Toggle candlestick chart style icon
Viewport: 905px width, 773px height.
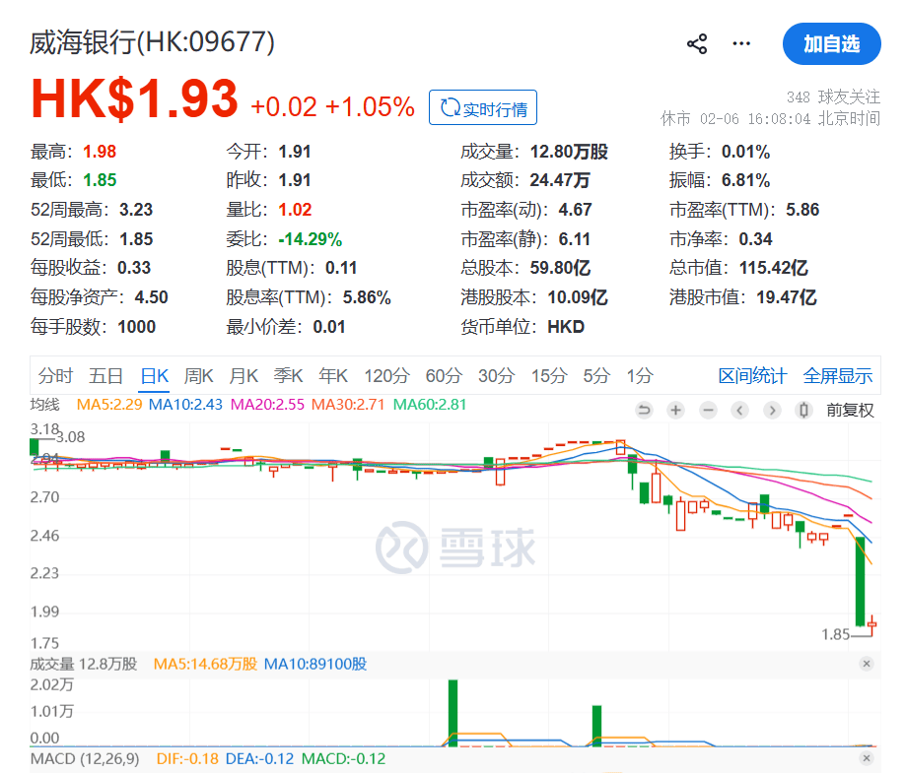(804, 411)
